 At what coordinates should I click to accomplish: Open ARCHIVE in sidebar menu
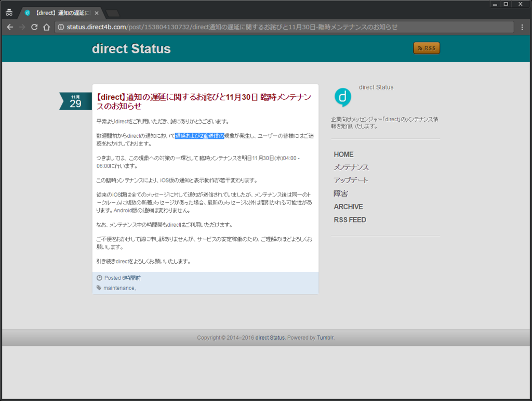(349, 207)
